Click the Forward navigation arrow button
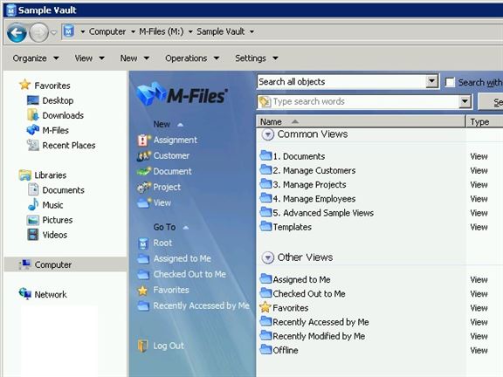Image resolution: width=503 pixels, height=377 pixels. click(38, 32)
